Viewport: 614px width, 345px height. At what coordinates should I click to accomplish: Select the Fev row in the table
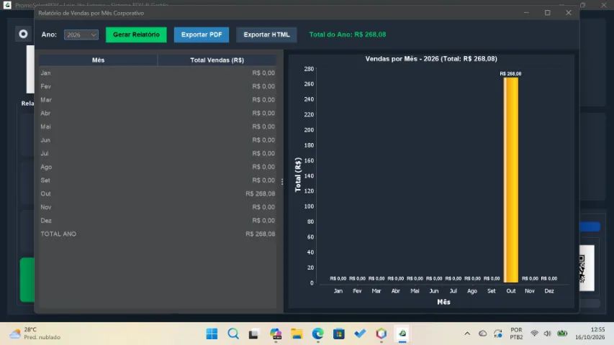pos(158,86)
